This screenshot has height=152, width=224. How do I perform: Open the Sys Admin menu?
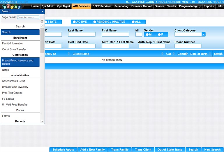click(48, 6)
